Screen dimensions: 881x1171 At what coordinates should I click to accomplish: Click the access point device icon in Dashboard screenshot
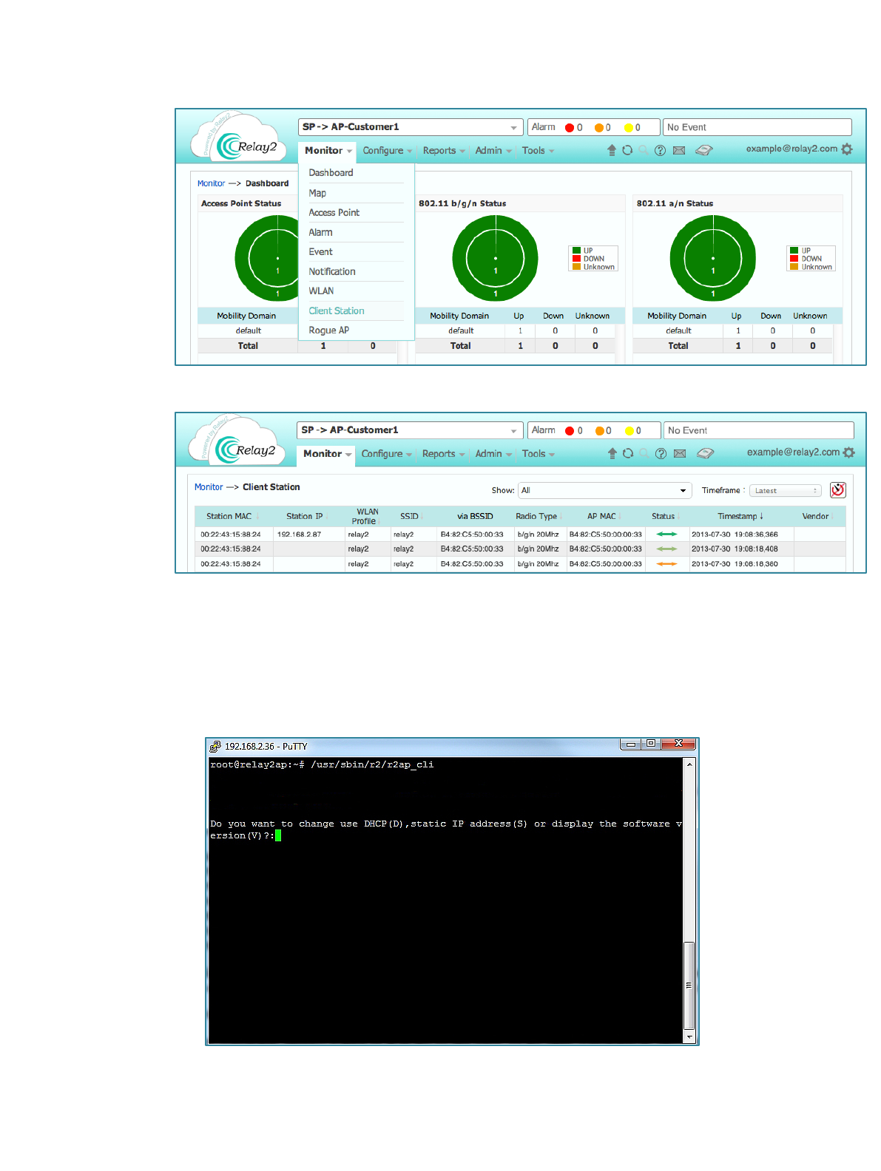[704, 150]
